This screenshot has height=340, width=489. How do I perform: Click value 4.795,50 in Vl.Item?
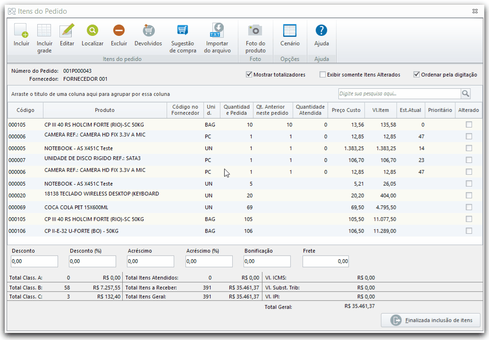pos(386,207)
